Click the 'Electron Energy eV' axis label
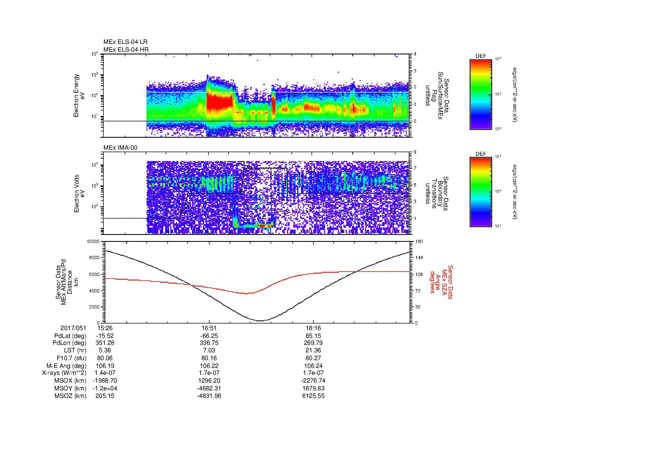Image resolution: width=650 pixels, height=459 pixels. click(79, 96)
